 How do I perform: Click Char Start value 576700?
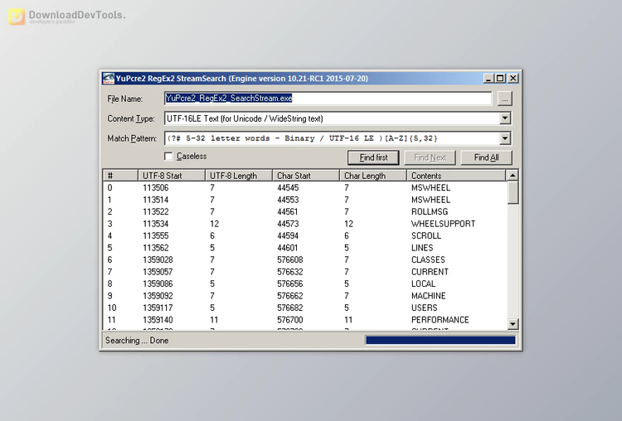pos(290,320)
